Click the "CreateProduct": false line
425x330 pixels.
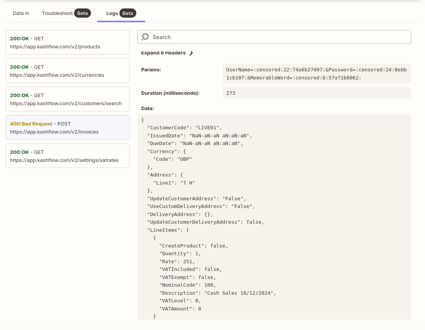pyautogui.click(x=193, y=246)
